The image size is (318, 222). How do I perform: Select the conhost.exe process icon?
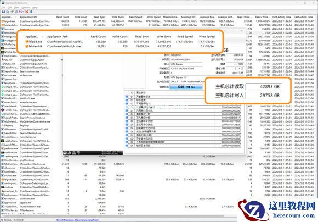pyautogui.click(x=3, y=152)
